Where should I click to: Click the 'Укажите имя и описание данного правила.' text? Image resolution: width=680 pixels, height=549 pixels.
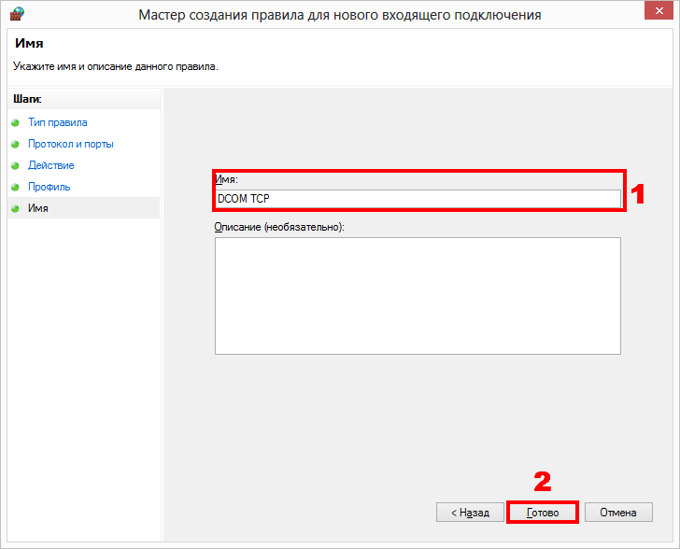pyautogui.click(x=116, y=66)
